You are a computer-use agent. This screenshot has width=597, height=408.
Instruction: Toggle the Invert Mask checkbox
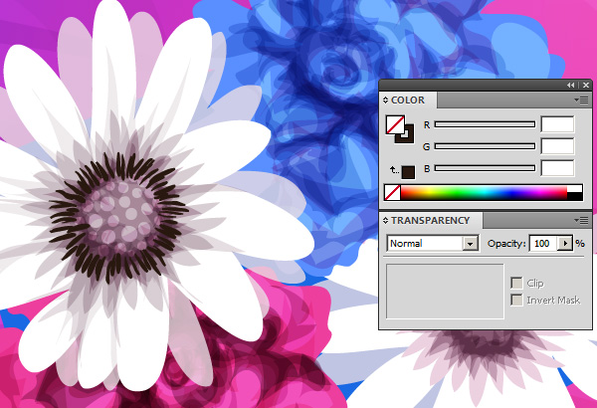516,299
